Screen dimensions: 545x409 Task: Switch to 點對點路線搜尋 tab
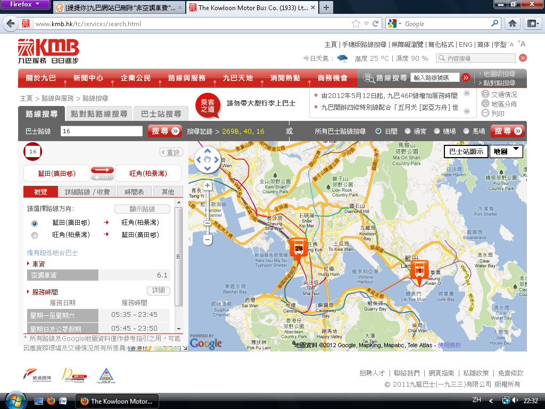[x=99, y=114]
